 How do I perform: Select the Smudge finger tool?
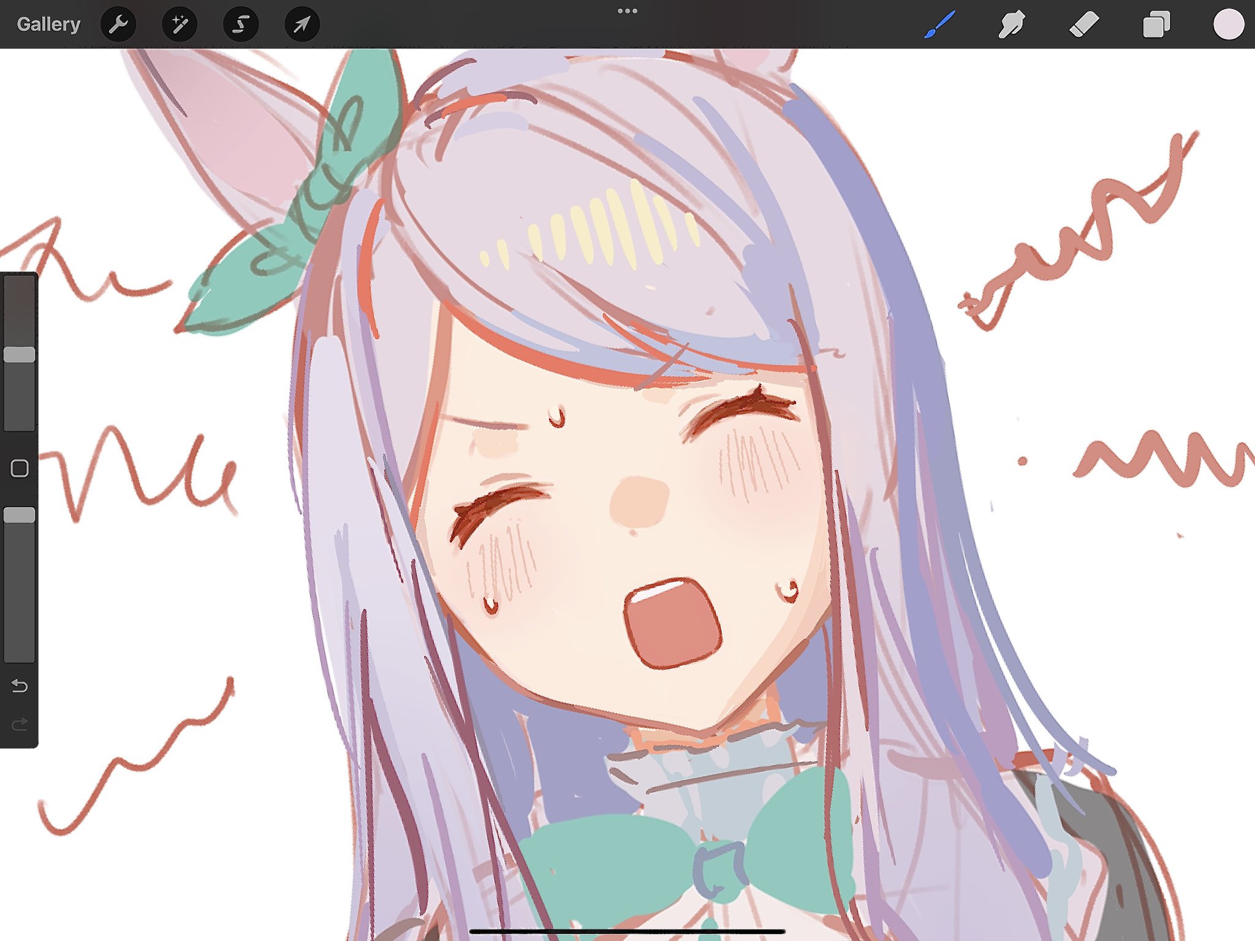click(x=1011, y=25)
